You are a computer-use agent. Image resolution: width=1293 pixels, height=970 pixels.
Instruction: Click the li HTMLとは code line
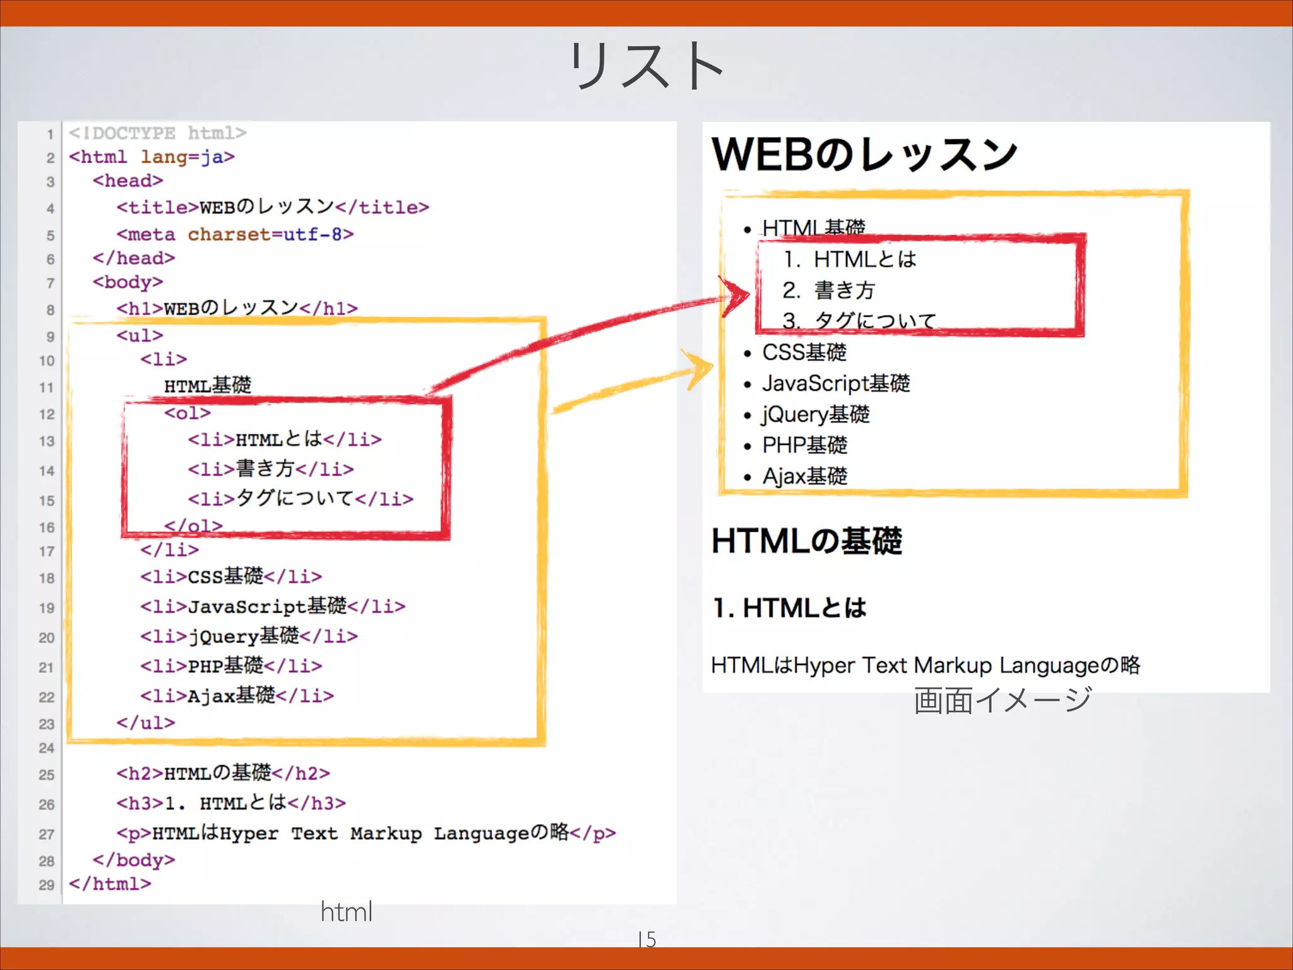click(x=285, y=439)
